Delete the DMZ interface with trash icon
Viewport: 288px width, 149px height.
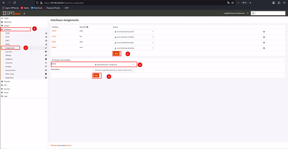(264, 31)
